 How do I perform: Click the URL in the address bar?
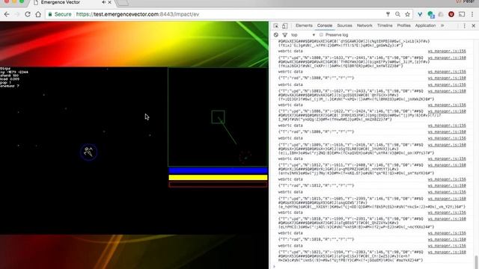pyautogui.click(x=138, y=14)
